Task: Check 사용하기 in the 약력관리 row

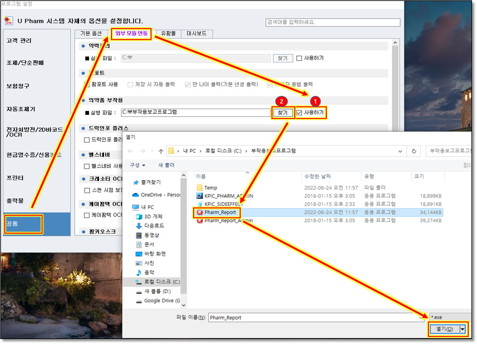Action: 299,58
